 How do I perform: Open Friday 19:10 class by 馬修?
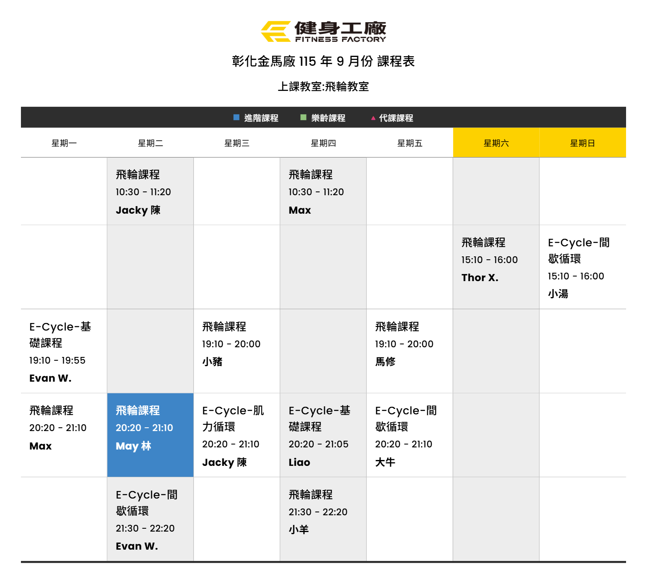[x=410, y=351]
